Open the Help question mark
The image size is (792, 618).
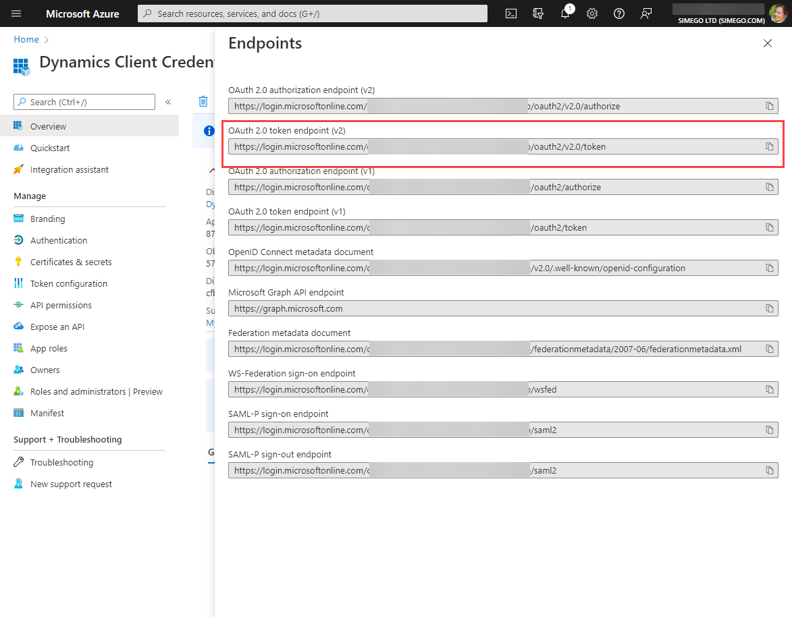(x=618, y=13)
